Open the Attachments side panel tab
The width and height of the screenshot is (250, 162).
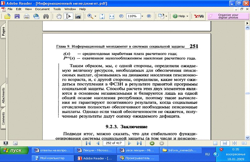3,95
